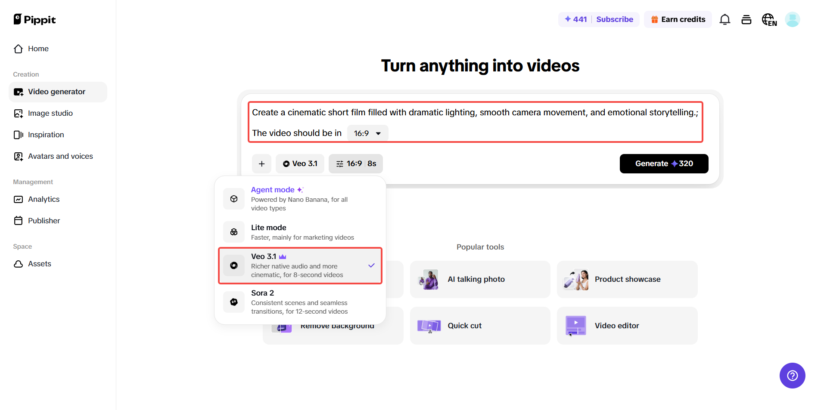Choose Lite mode from the list

coord(300,232)
